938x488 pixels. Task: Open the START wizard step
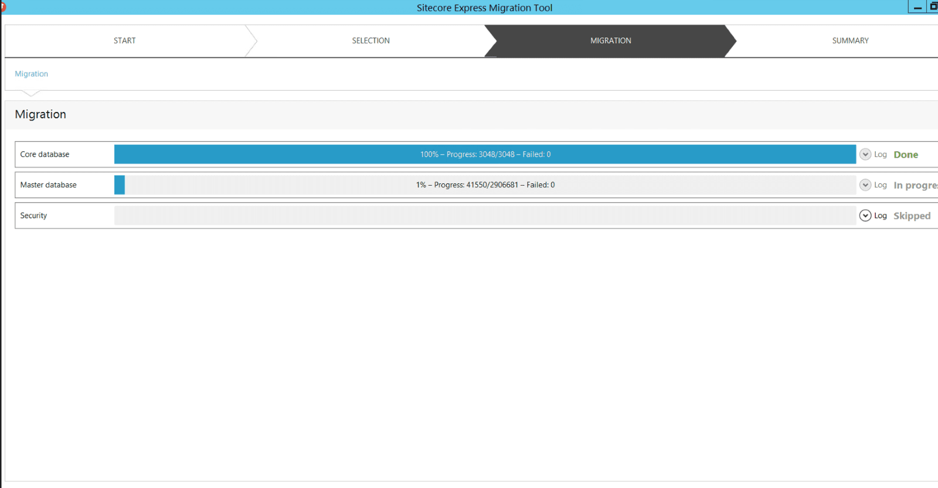point(124,40)
